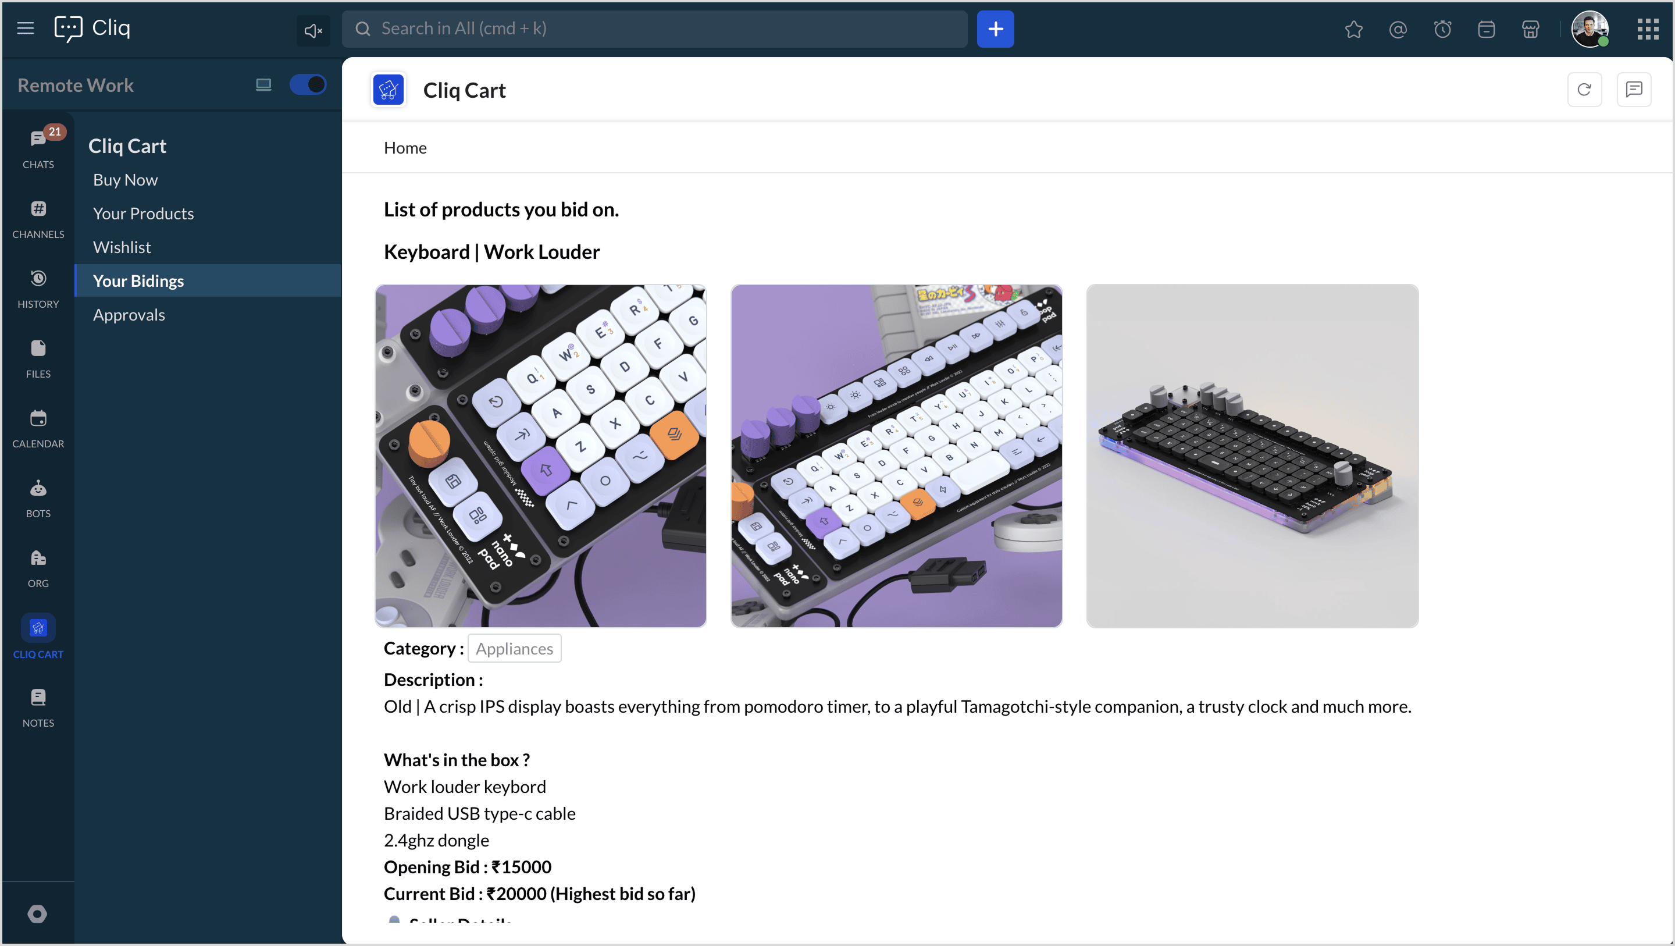Switch to the Home tab

click(x=405, y=148)
